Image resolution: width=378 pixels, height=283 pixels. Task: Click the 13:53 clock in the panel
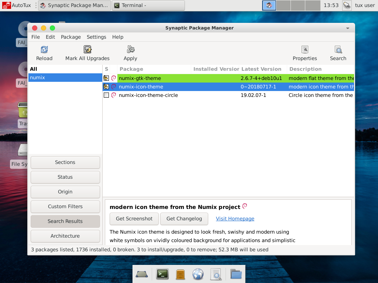[331, 5]
